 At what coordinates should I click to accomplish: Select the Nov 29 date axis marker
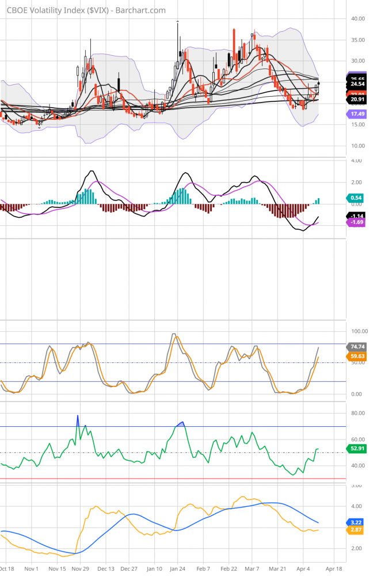(81, 569)
